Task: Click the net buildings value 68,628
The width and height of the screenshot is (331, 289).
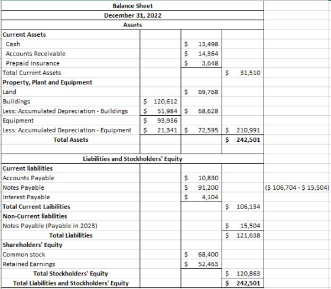Action: (x=208, y=111)
